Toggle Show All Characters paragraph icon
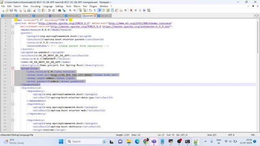Viewport: 260px width, 146px height. tap(95, 11)
